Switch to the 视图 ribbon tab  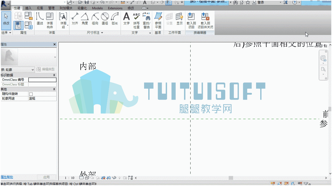coord(40,8)
